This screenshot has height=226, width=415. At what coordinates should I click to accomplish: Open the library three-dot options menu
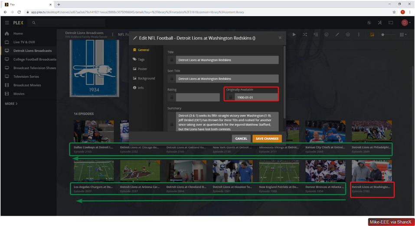(x=112, y=34)
